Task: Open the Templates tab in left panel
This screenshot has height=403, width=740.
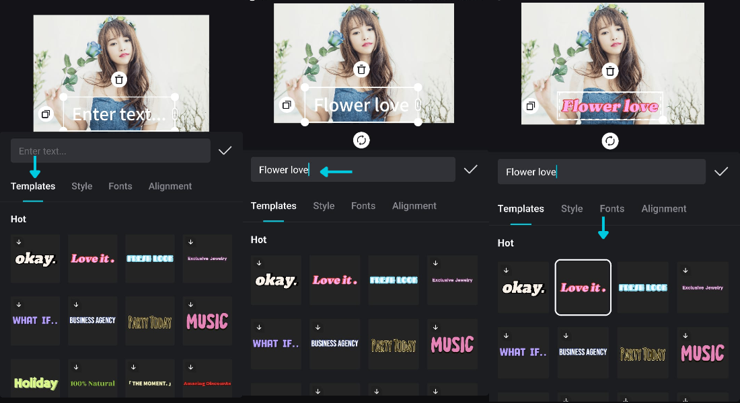Action: pos(33,186)
